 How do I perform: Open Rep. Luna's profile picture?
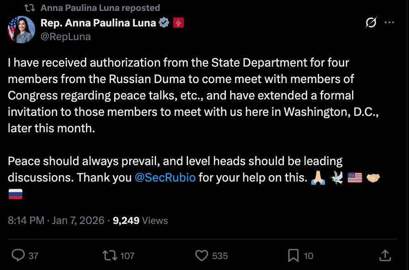(21, 30)
